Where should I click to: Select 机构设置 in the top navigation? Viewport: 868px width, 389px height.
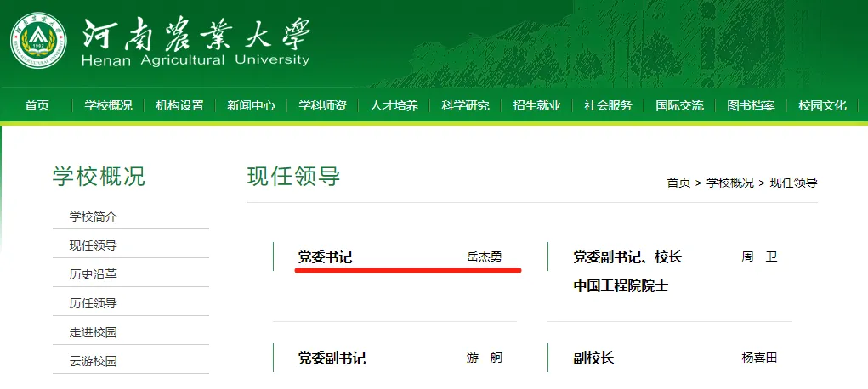click(x=179, y=106)
